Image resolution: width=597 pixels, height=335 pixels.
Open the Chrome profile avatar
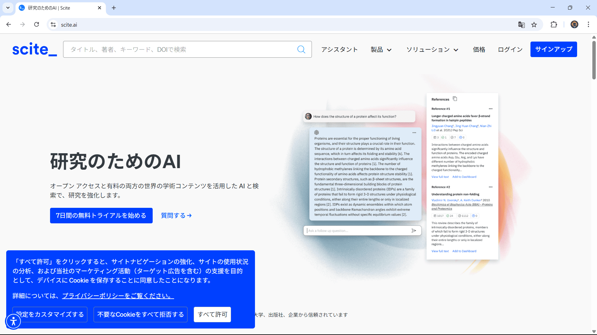point(574,25)
